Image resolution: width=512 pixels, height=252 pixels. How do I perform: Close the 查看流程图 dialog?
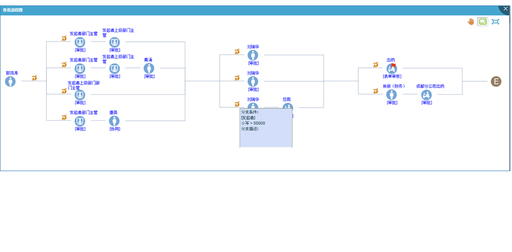click(x=506, y=9)
